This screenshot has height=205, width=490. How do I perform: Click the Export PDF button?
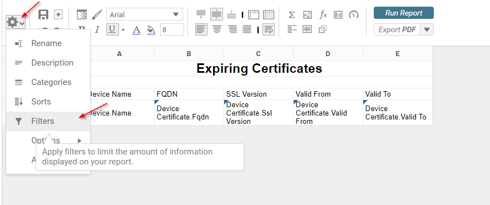click(397, 29)
